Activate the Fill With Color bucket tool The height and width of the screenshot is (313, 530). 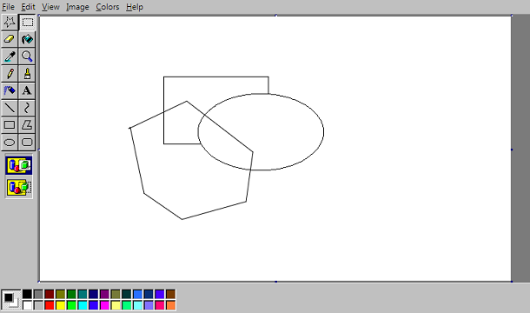(27, 39)
